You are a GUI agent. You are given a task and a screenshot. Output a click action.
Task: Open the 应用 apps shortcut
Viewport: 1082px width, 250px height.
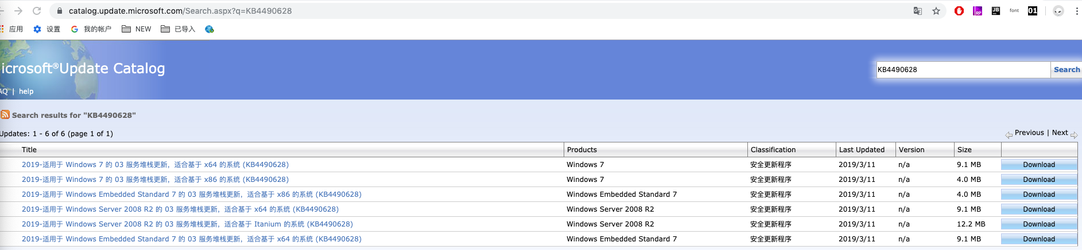click(x=11, y=29)
